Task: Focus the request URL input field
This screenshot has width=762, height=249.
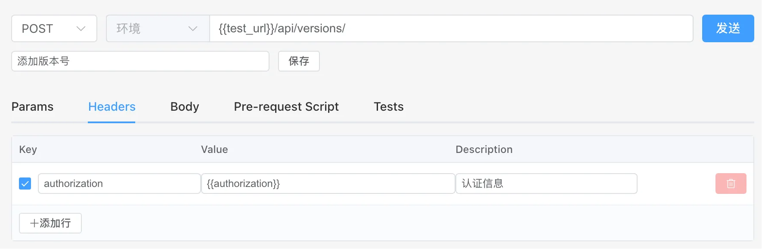Action: 451,28
